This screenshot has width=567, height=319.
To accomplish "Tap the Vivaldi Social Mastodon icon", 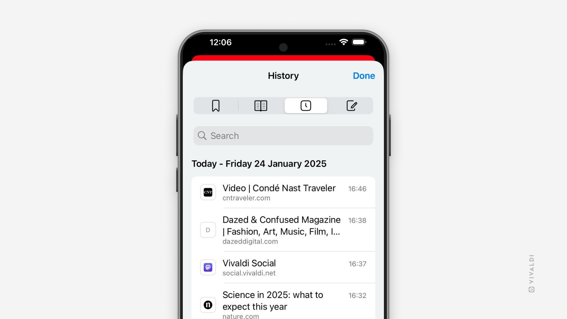I will pyautogui.click(x=208, y=267).
